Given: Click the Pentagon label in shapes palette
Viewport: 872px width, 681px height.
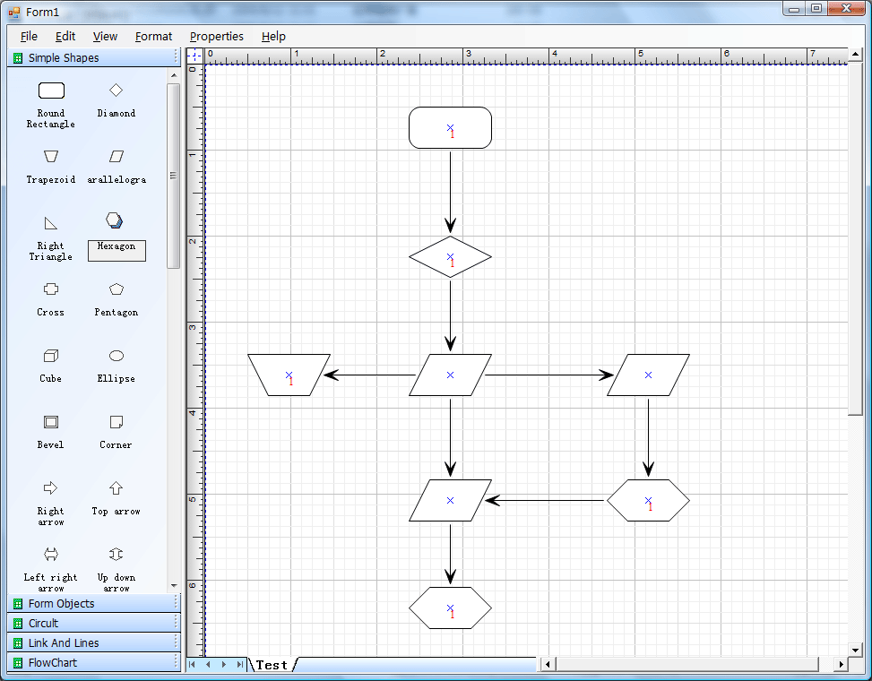Looking at the screenshot, I should click(117, 313).
